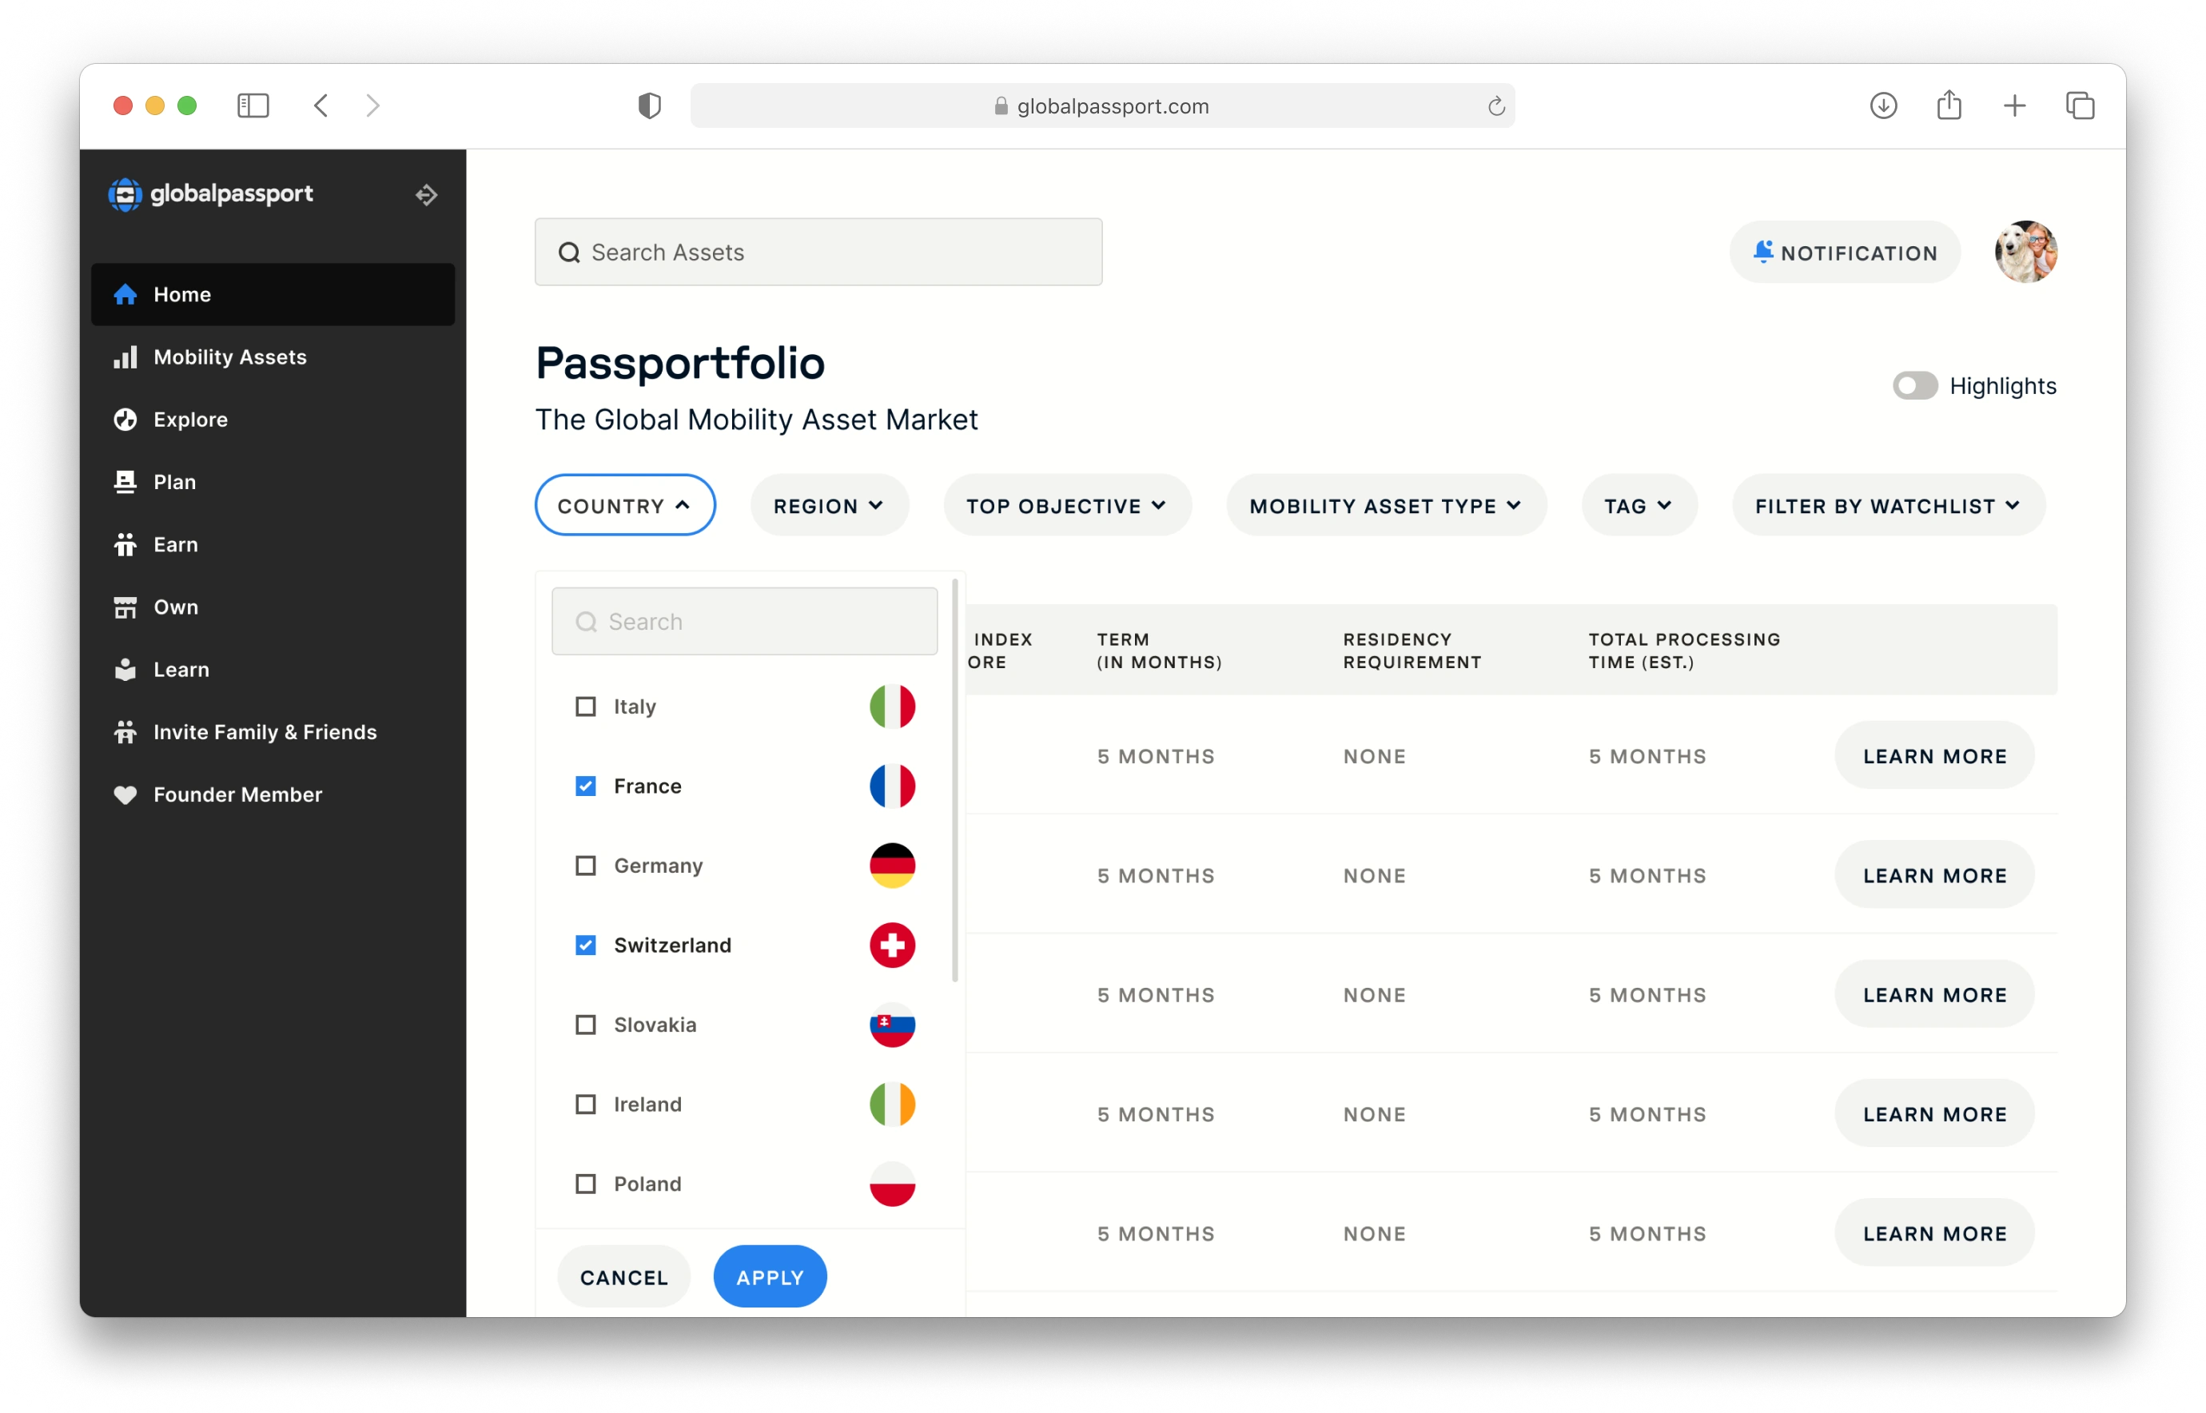The height and width of the screenshot is (1413, 2206).
Task: Check the Germany checkbox
Action: (585, 866)
